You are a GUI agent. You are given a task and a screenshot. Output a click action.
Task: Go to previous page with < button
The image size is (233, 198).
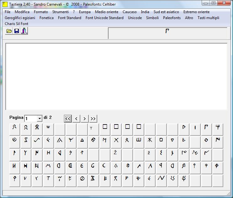pyautogui.click(x=77, y=119)
